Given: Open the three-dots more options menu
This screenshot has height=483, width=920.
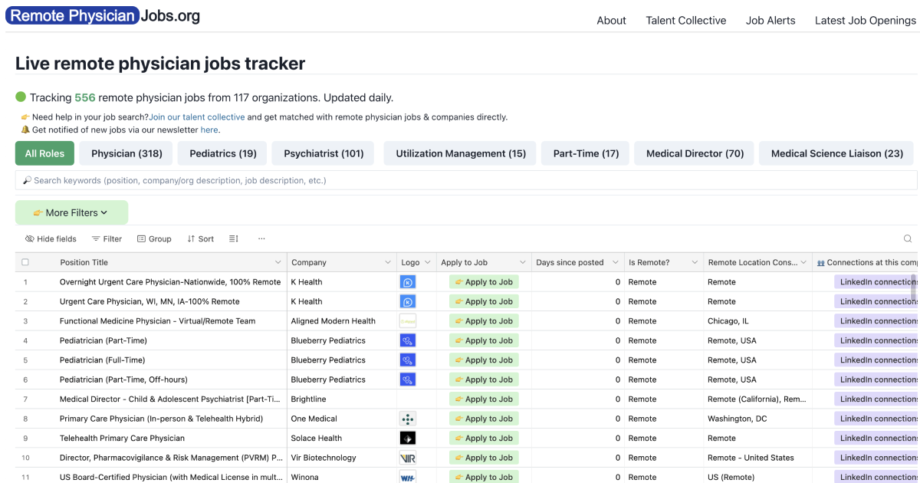Looking at the screenshot, I should coord(261,238).
